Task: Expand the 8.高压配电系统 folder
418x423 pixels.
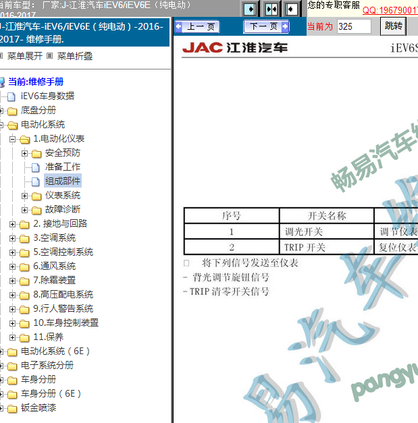Action: click(12, 295)
